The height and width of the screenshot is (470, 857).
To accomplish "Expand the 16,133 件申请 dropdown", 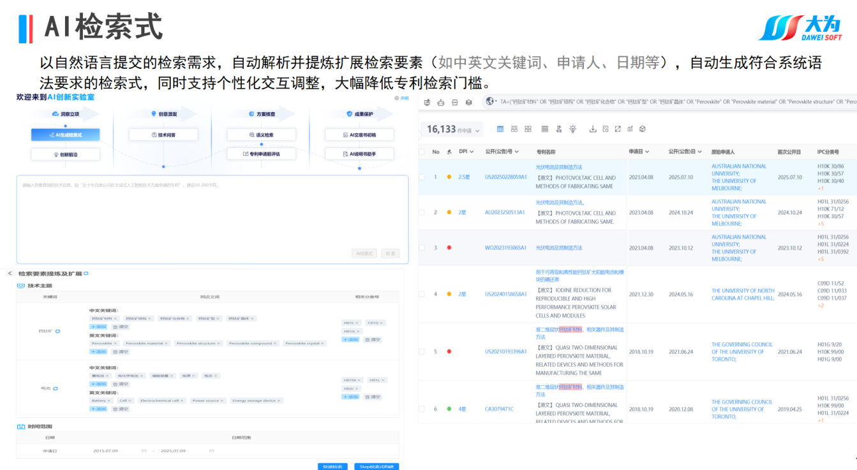I will tap(477, 130).
